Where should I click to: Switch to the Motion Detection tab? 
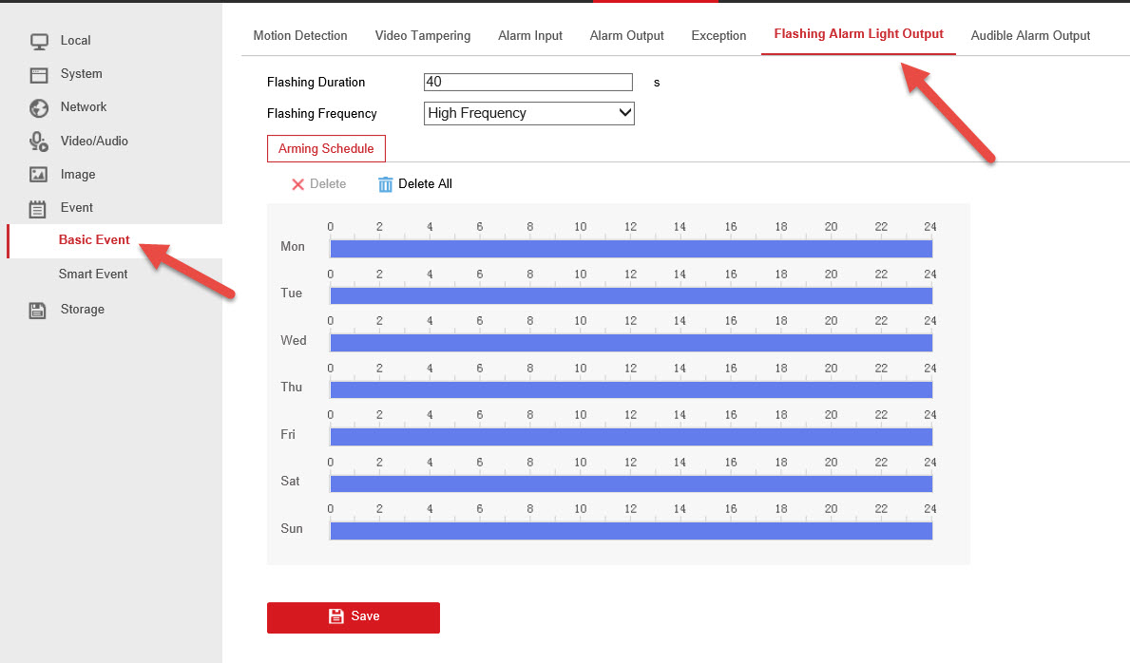[x=300, y=36]
